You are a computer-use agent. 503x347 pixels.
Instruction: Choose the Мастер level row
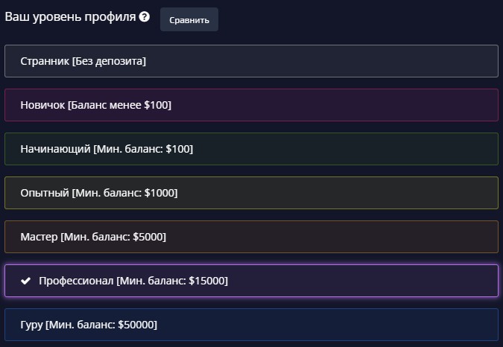click(x=250, y=237)
